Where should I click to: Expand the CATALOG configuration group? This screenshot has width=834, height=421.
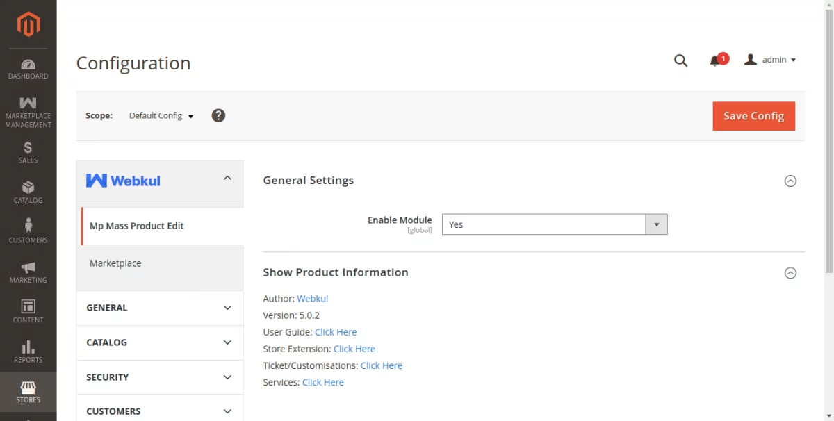[x=159, y=342]
